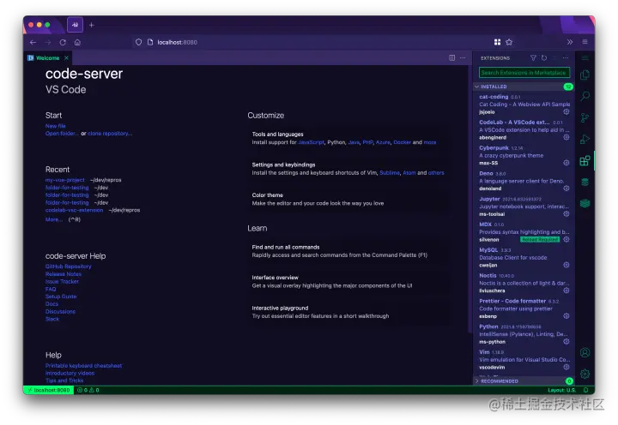Viewport: 618px width, 425px height.
Task: Open the Setup Guide link
Action: pos(61,296)
